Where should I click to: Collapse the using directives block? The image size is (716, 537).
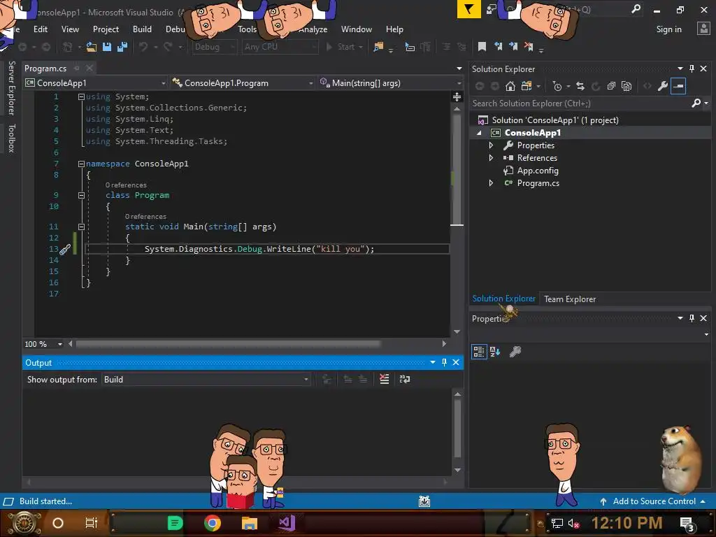click(x=81, y=96)
